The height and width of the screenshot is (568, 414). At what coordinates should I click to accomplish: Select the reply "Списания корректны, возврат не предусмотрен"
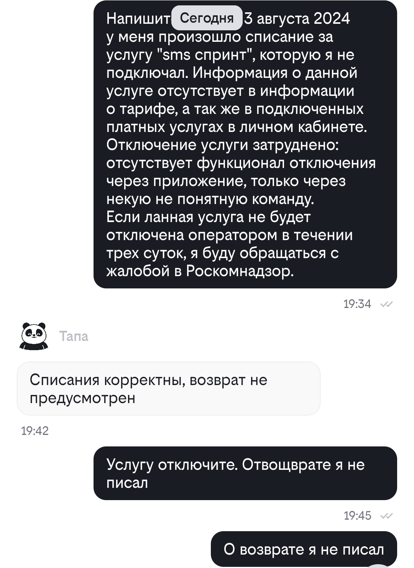point(168,388)
